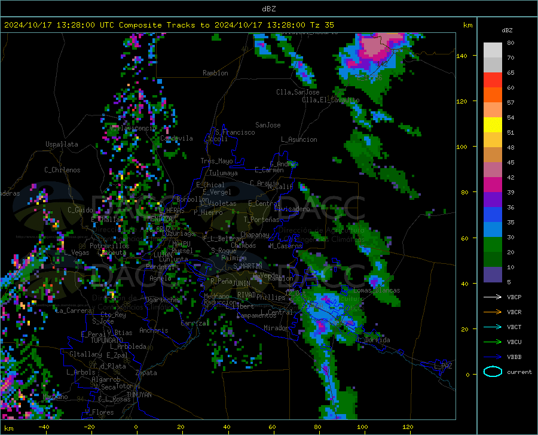Click the S_MARTIN map label

point(247,266)
